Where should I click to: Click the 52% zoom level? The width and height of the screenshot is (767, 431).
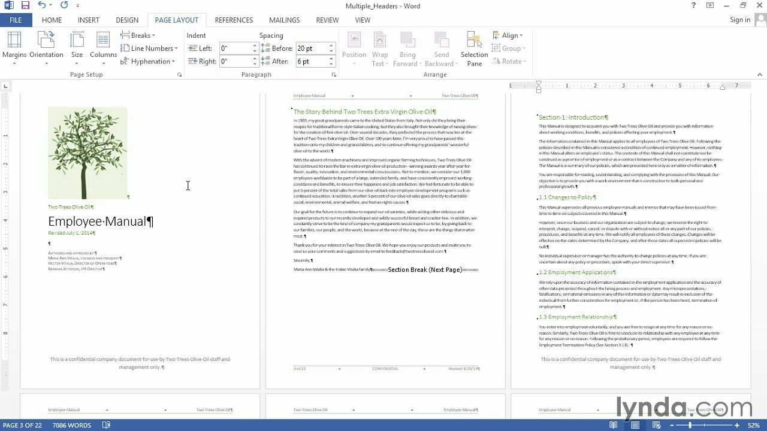click(x=753, y=425)
